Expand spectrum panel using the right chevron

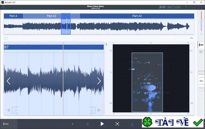(x=106, y=44)
